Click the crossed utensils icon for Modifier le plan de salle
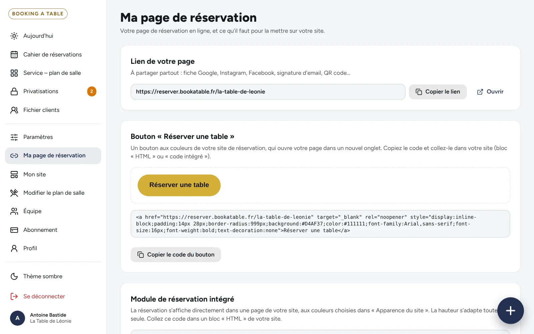The height and width of the screenshot is (334, 534). [14, 193]
